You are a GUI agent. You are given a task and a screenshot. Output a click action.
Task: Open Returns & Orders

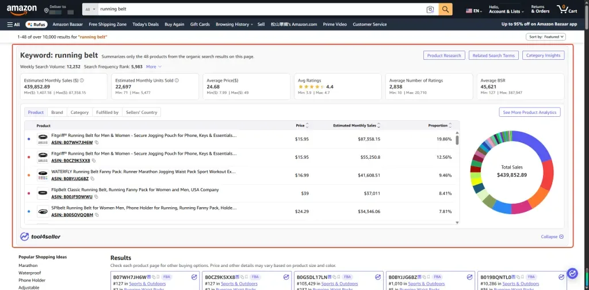click(x=540, y=9)
